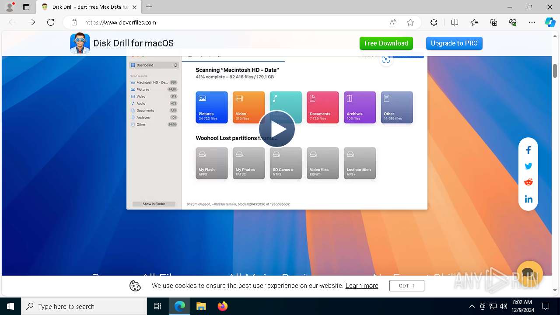This screenshot has height=315, width=560.
Task: Open the live chat support bubble
Action: click(530, 274)
